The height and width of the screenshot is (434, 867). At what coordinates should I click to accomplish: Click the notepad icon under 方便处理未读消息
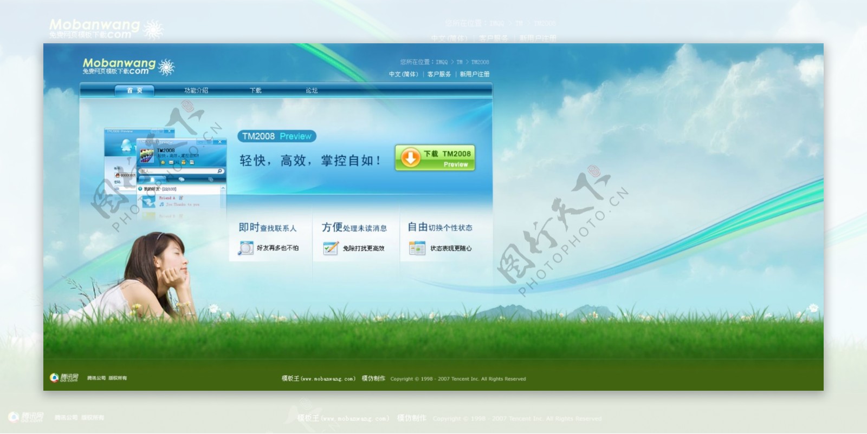pyautogui.click(x=331, y=248)
